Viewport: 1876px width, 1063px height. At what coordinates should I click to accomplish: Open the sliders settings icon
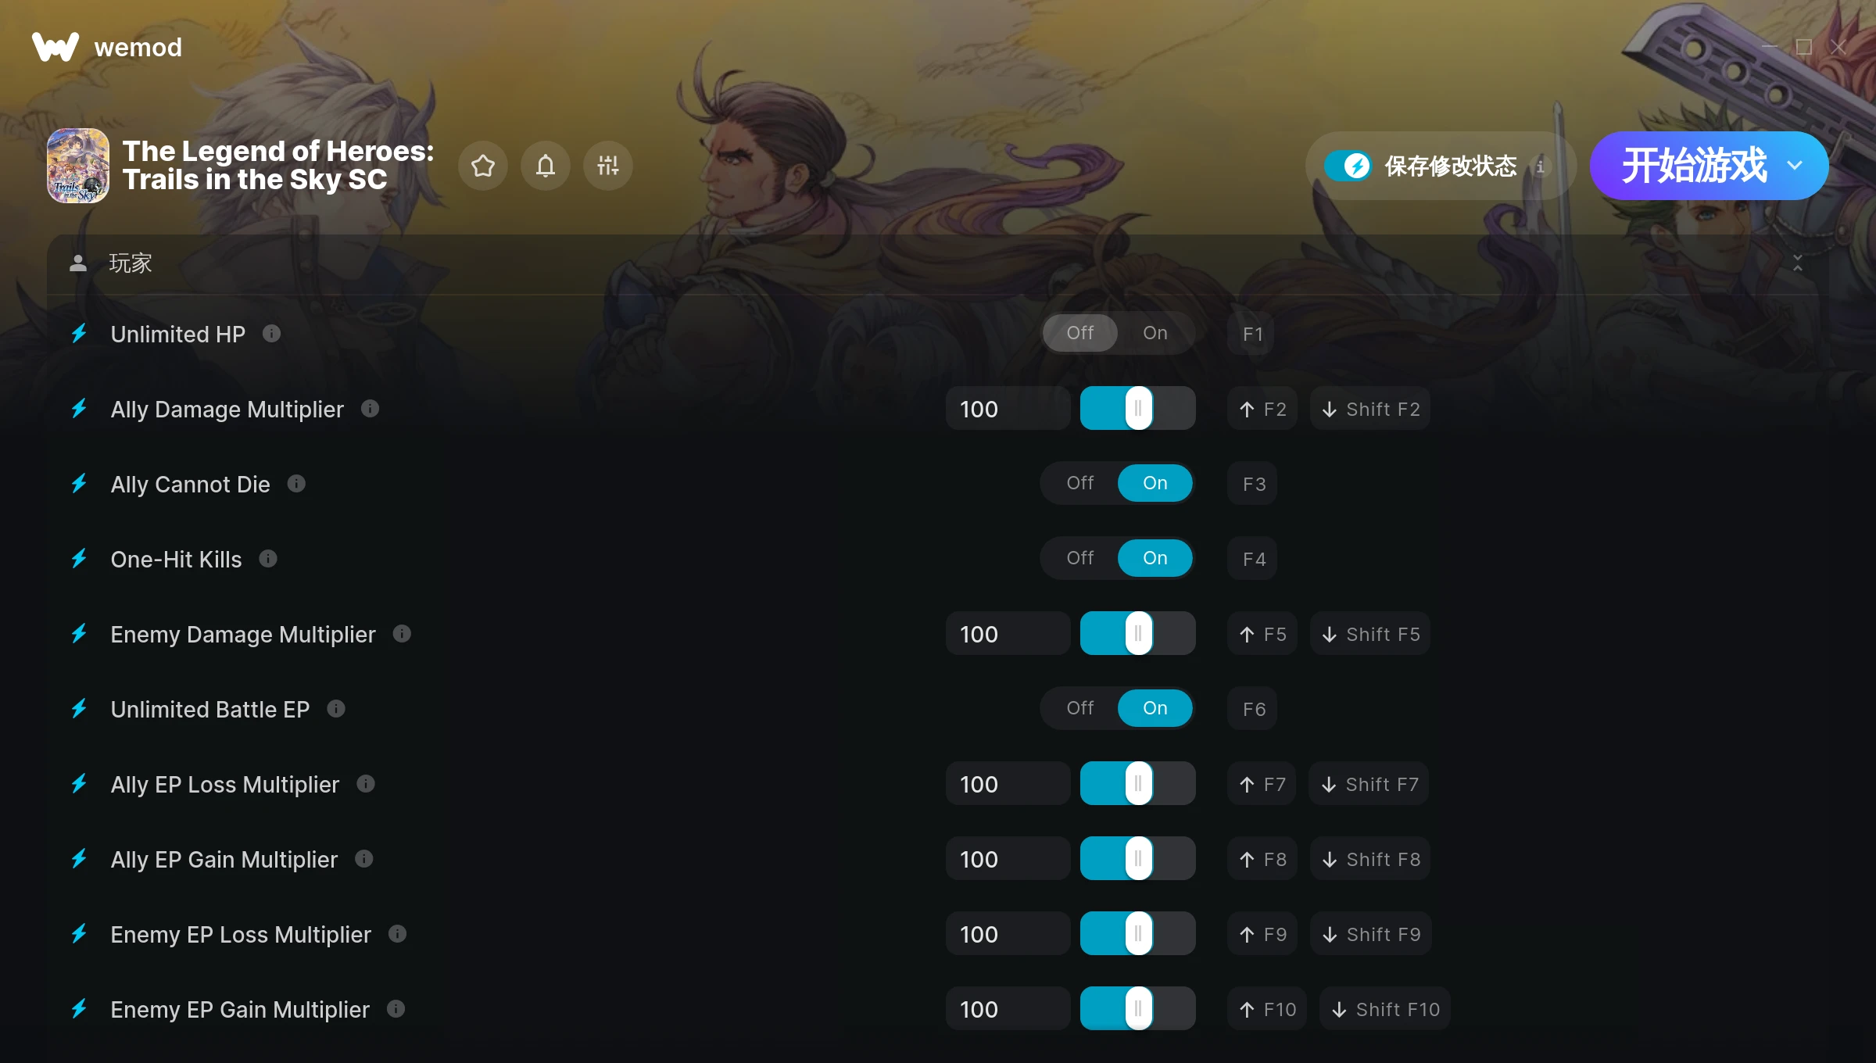pos(608,166)
